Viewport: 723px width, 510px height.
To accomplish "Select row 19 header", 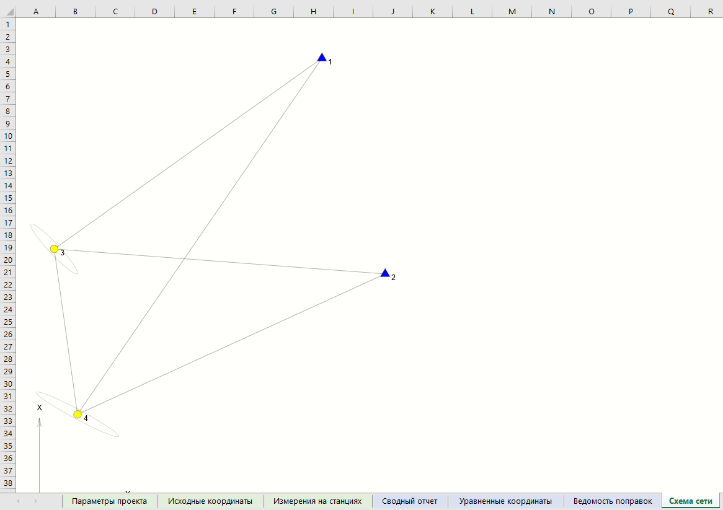I will coord(7,247).
